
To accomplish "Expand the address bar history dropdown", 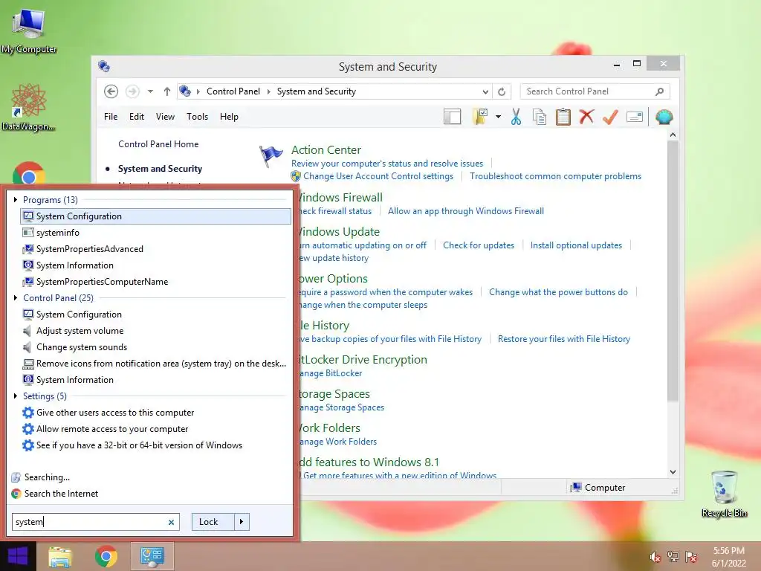I will point(485,91).
